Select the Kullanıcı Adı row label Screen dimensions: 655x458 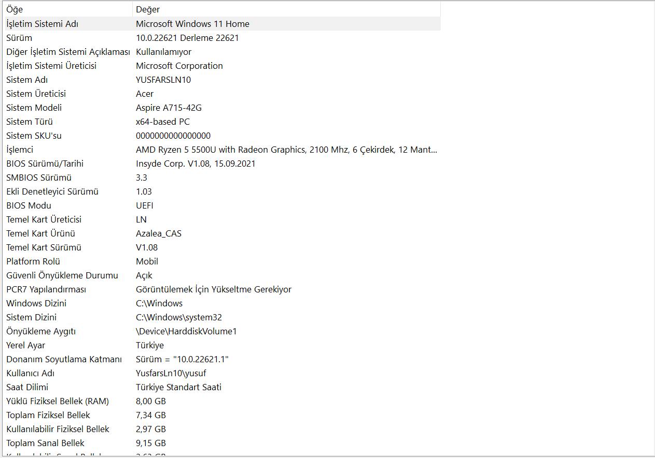click(x=31, y=373)
